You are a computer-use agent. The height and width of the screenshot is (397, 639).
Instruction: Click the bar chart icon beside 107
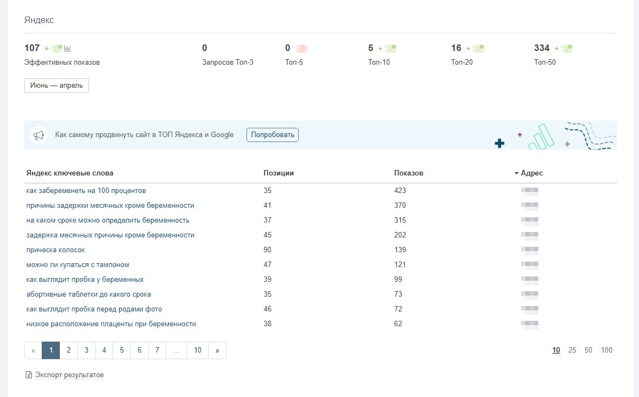point(68,48)
